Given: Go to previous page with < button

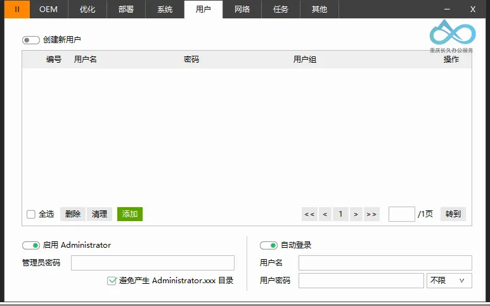Looking at the screenshot, I should tap(325, 214).
